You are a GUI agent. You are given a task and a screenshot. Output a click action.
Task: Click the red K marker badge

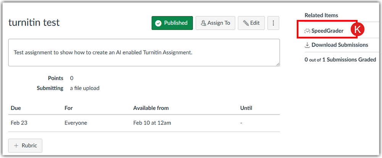(x=358, y=29)
